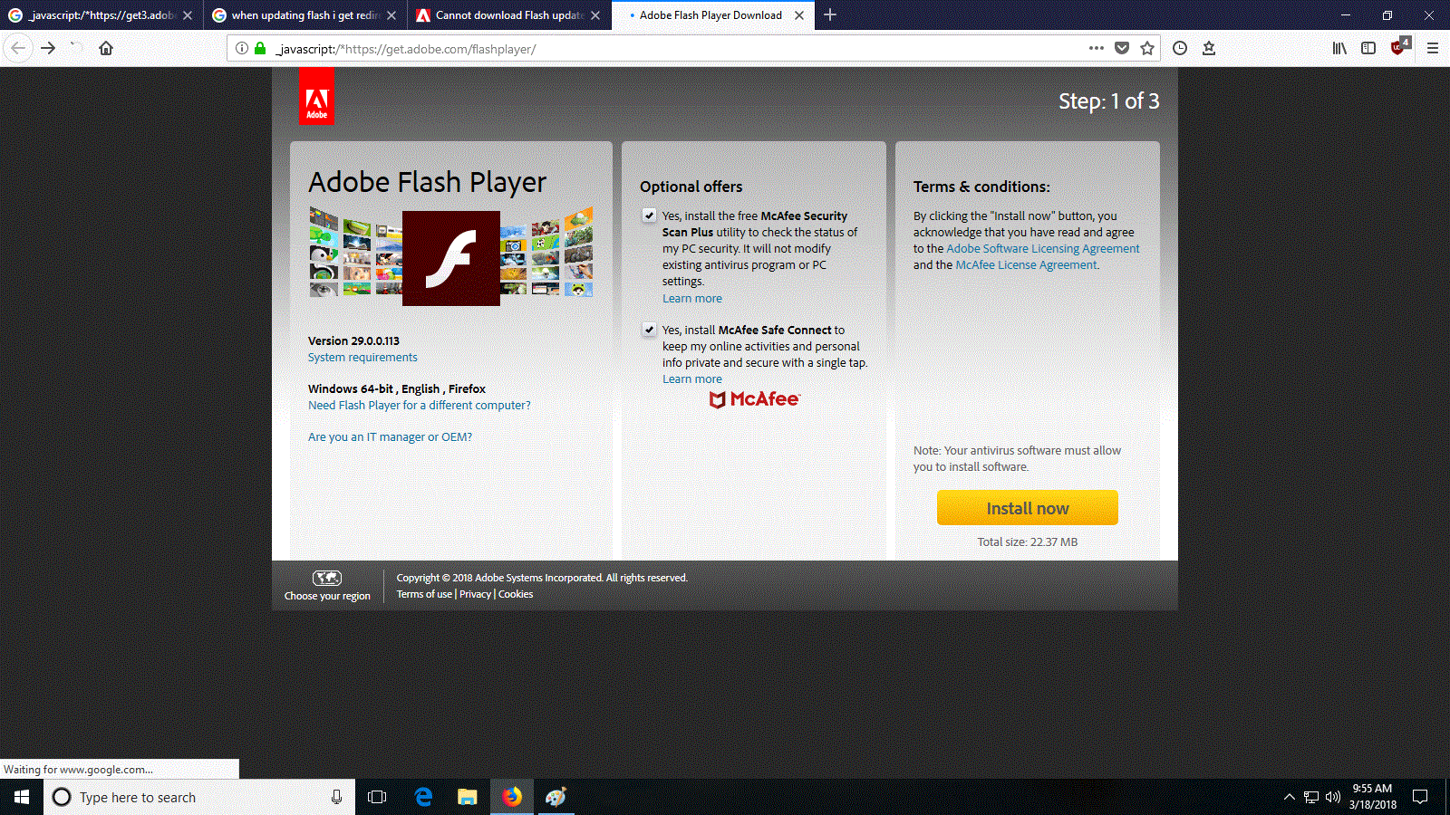Save the page to Pocket

coord(1122,48)
